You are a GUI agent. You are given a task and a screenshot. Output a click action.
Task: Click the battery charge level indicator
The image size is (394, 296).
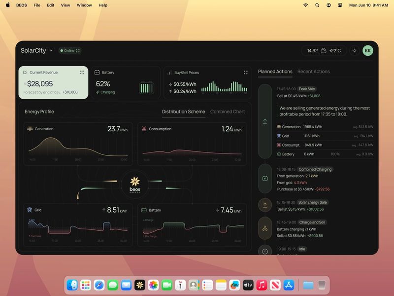point(146,88)
